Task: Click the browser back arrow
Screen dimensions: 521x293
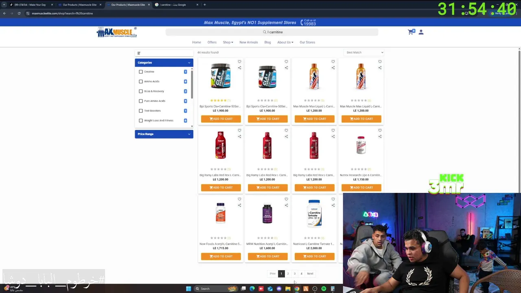Action: pos(4,13)
